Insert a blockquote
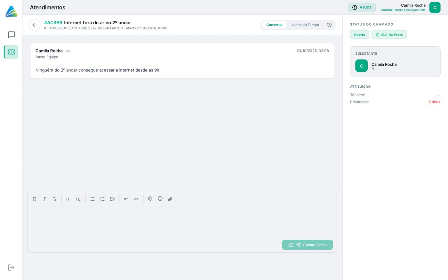The width and height of the screenshot is (448, 280). pyautogui.click(x=112, y=199)
